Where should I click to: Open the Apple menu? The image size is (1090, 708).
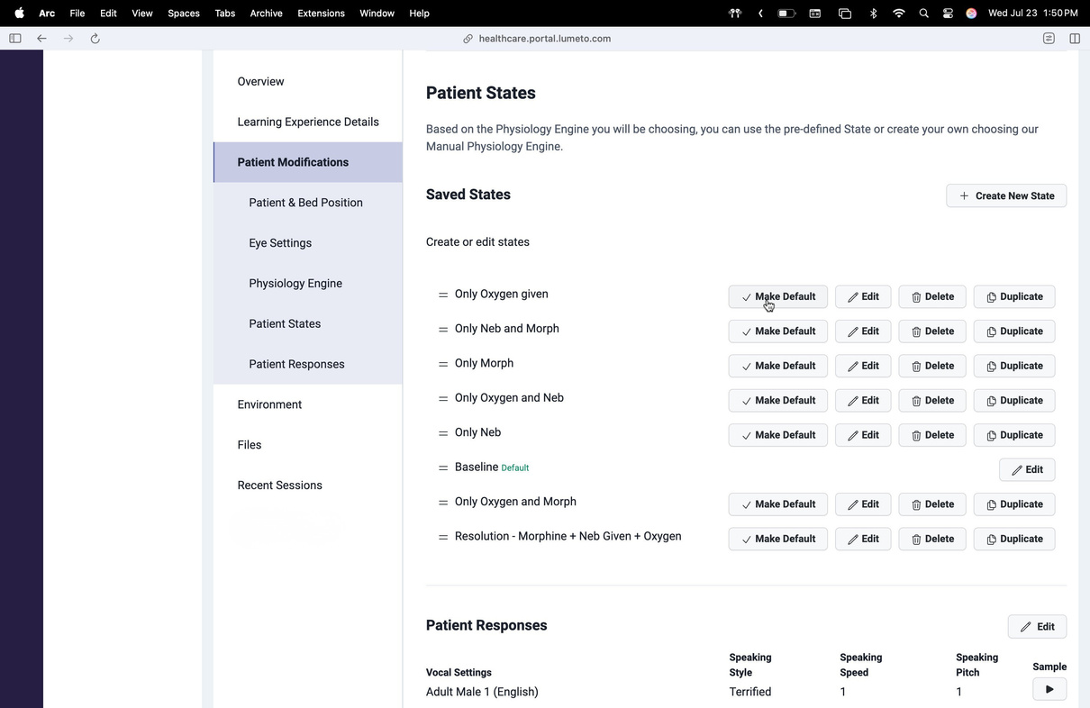(19, 13)
